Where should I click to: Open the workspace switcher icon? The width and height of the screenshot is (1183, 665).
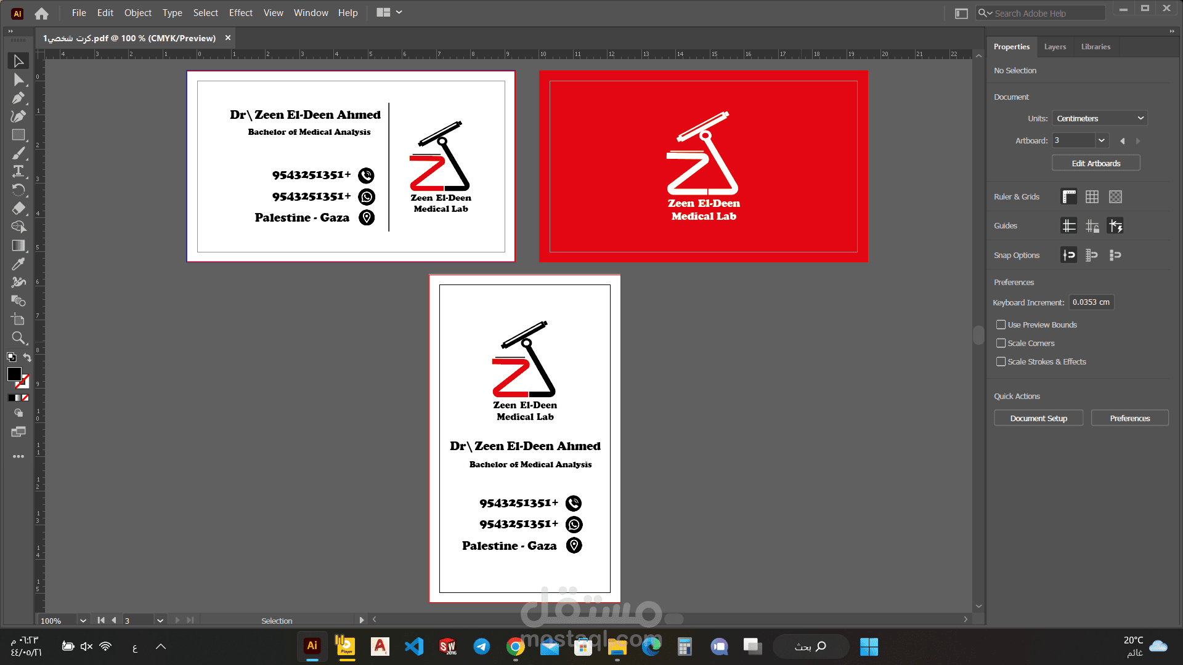pyautogui.click(x=961, y=13)
